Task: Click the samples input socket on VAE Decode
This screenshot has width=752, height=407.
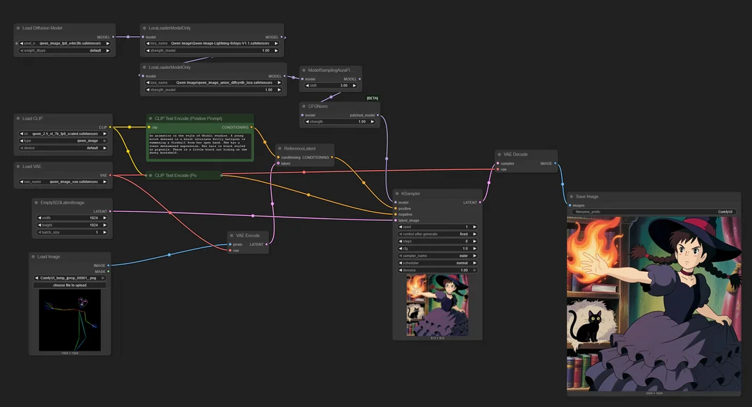Action: click(498, 163)
